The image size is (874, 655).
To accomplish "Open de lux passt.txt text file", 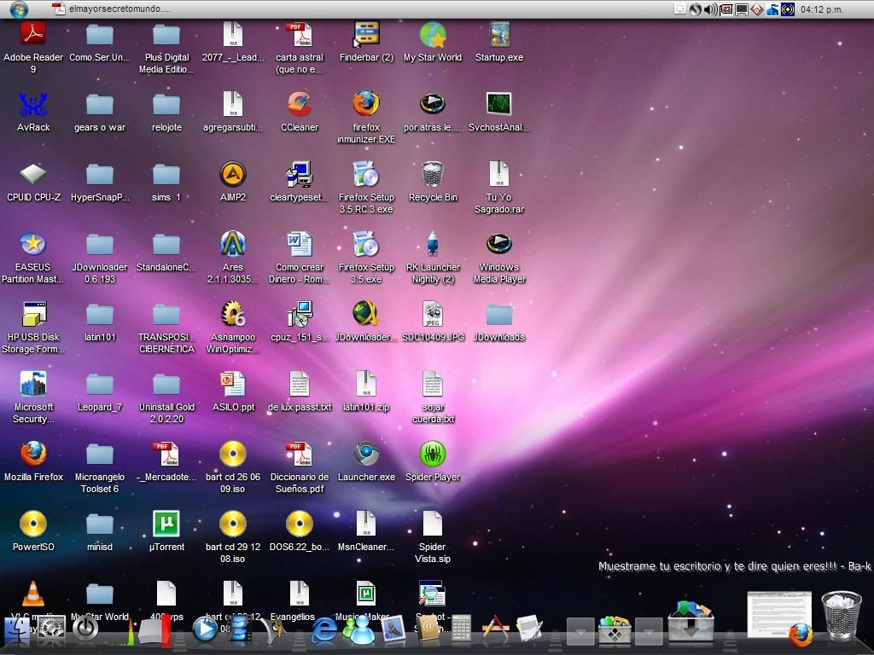I will point(300,384).
